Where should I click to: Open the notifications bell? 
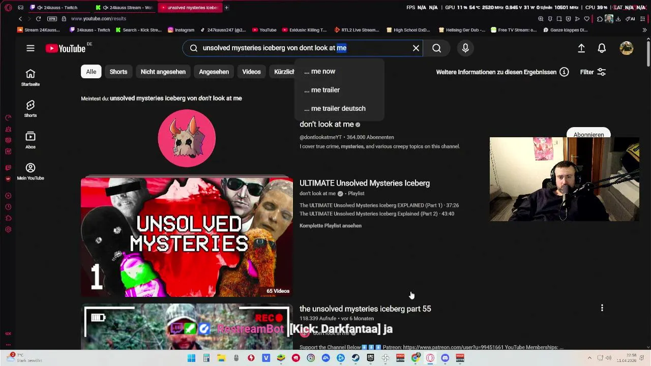pos(602,48)
